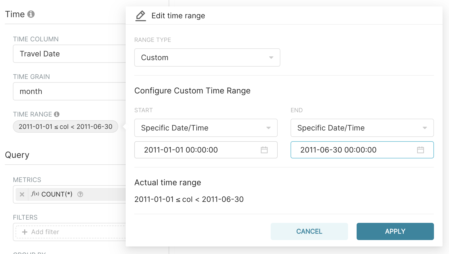
Task: Open the start date calendar picker icon
Action: (264, 150)
